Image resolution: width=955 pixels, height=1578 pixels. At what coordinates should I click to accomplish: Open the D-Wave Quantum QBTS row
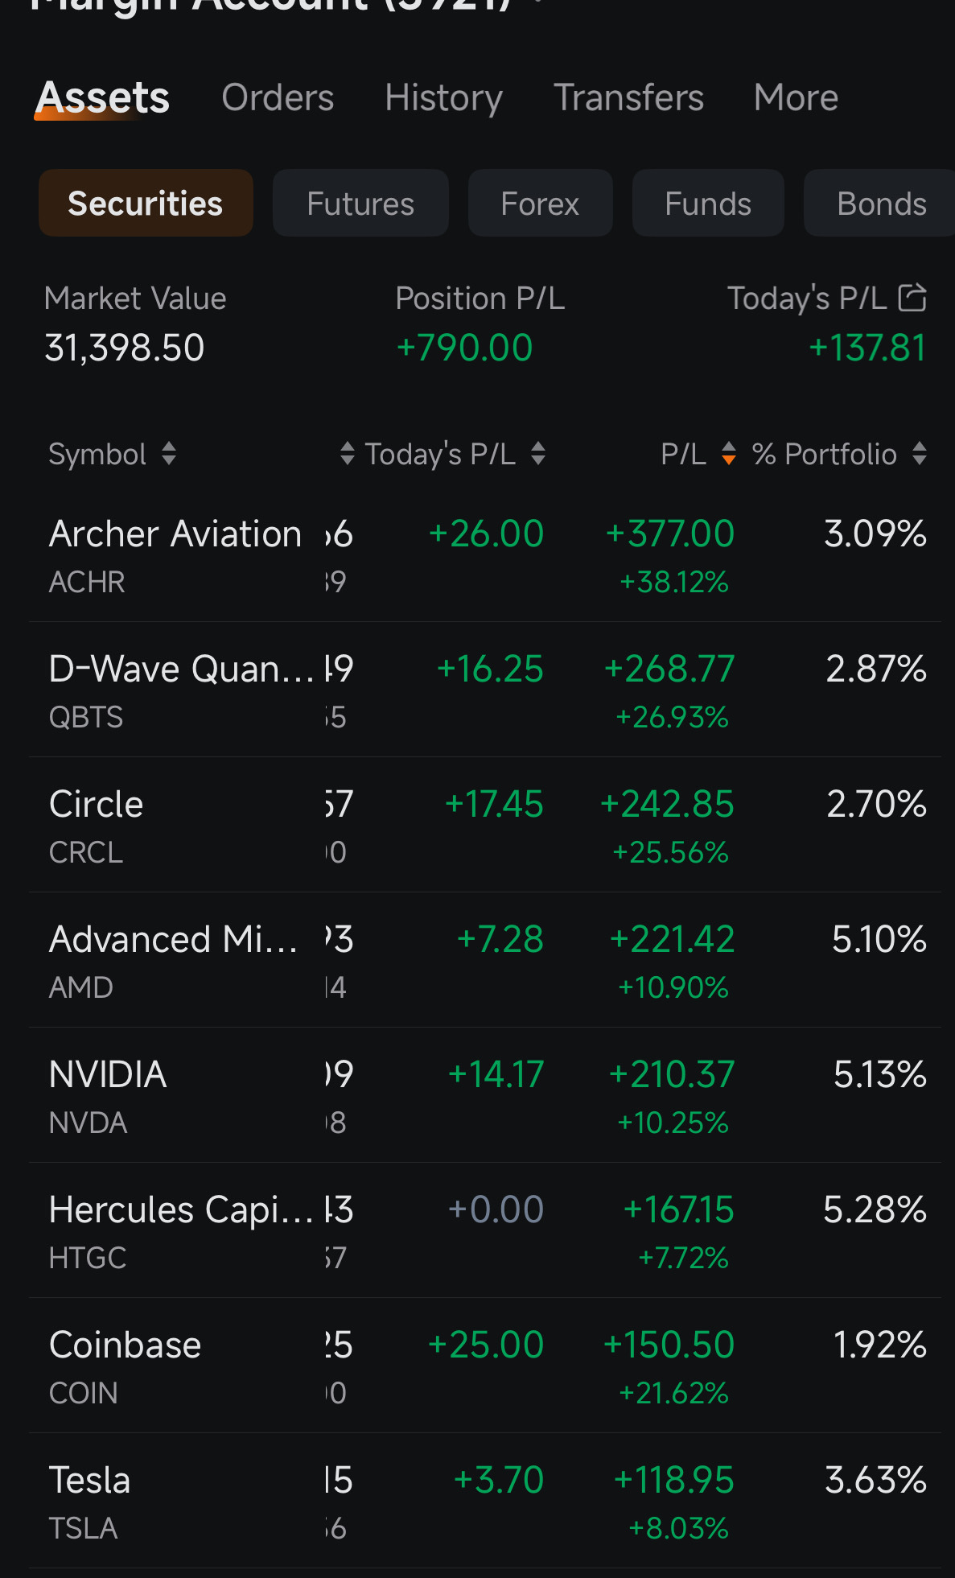[485, 690]
